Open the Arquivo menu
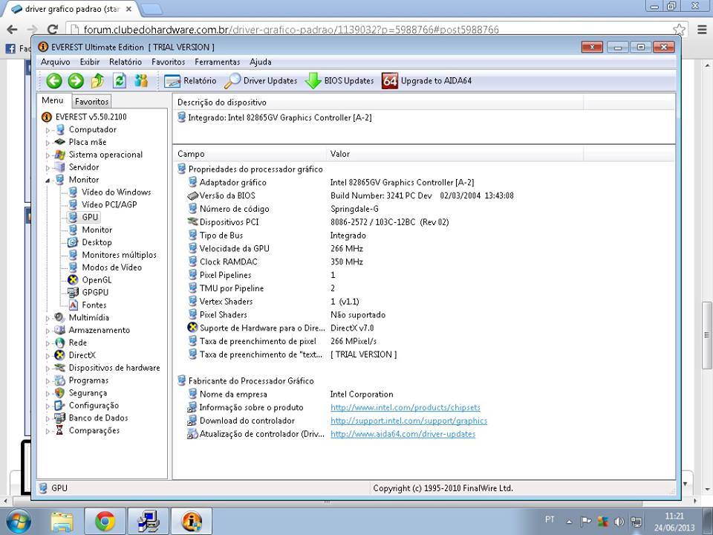713x535 pixels. [56, 62]
